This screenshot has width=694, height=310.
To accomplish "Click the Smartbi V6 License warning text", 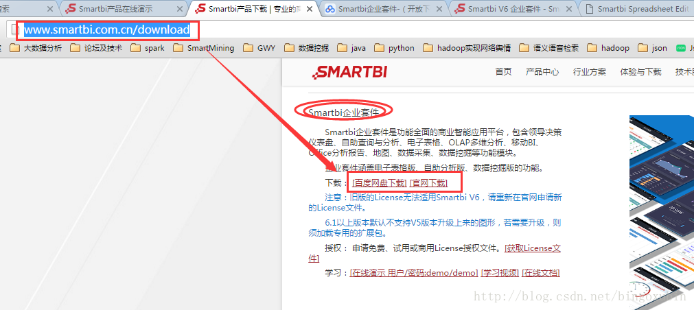I will click(x=435, y=202).
